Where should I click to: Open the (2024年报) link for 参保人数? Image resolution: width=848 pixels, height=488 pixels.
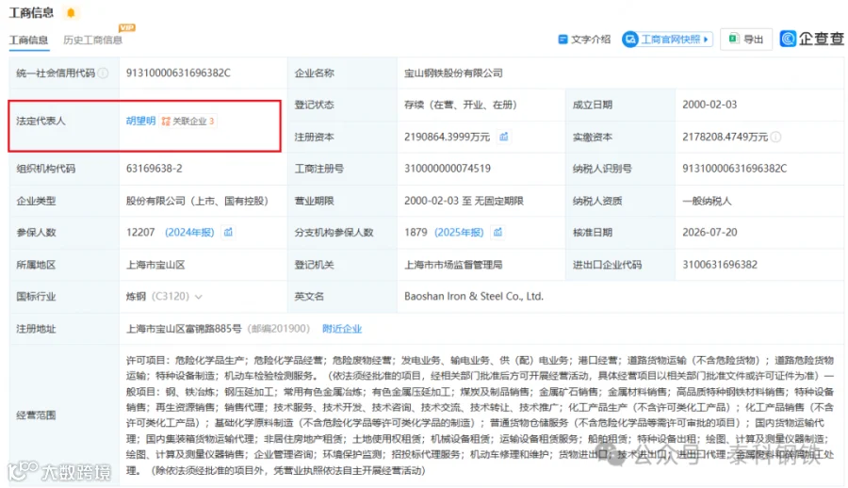point(189,232)
